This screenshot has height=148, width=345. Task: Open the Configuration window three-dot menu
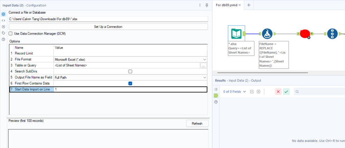click(x=200, y=5)
